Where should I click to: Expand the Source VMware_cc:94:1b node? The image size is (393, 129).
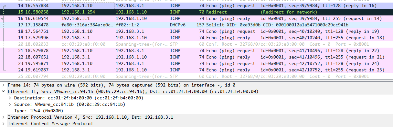click(x=10, y=104)
